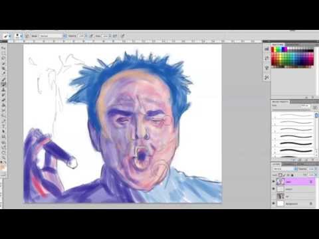The width and height of the screenshot is (319, 239).
Task: Open the Opacity slider arrow
Action: point(86,36)
